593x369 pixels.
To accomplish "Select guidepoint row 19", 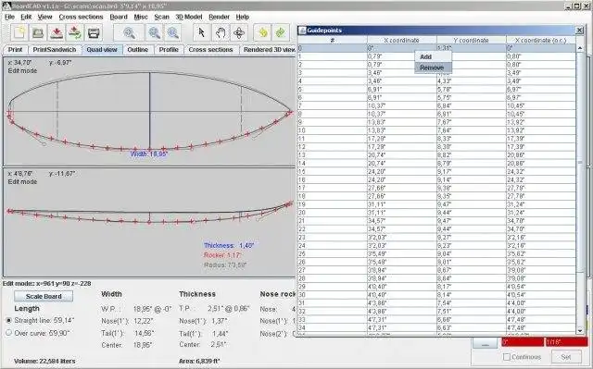I will pos(436,204).
